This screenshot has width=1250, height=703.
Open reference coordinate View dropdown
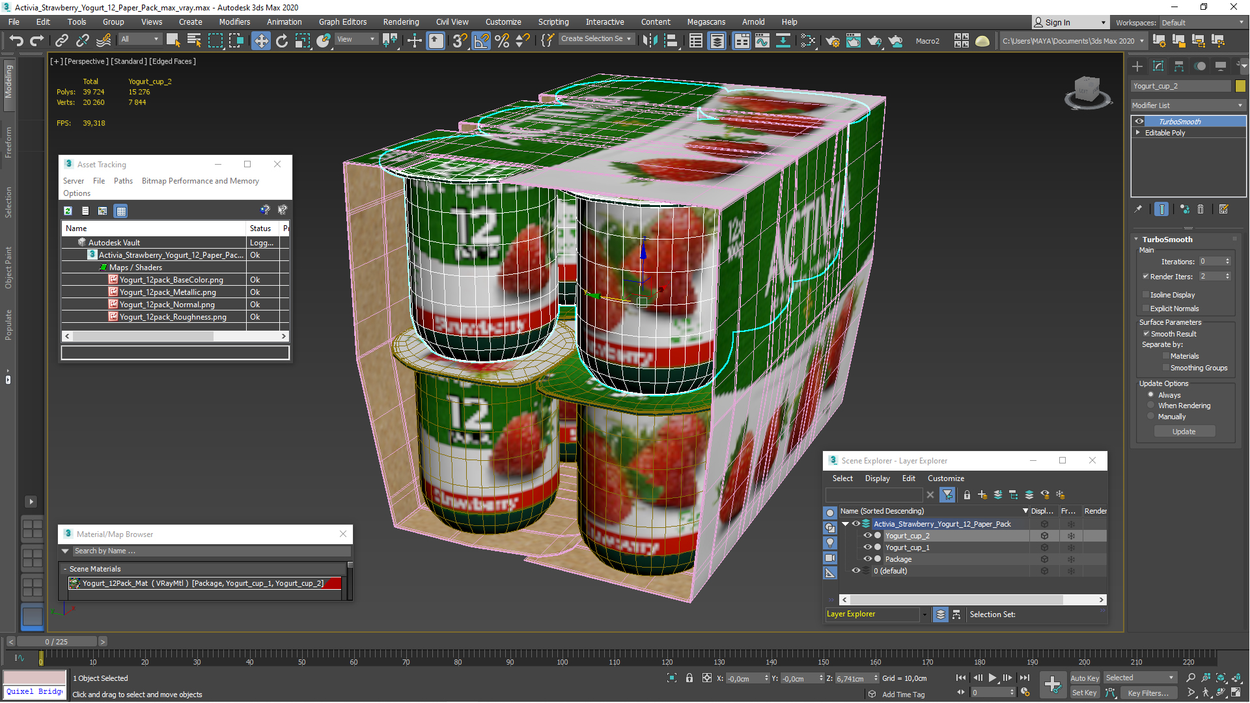[355, 39]
